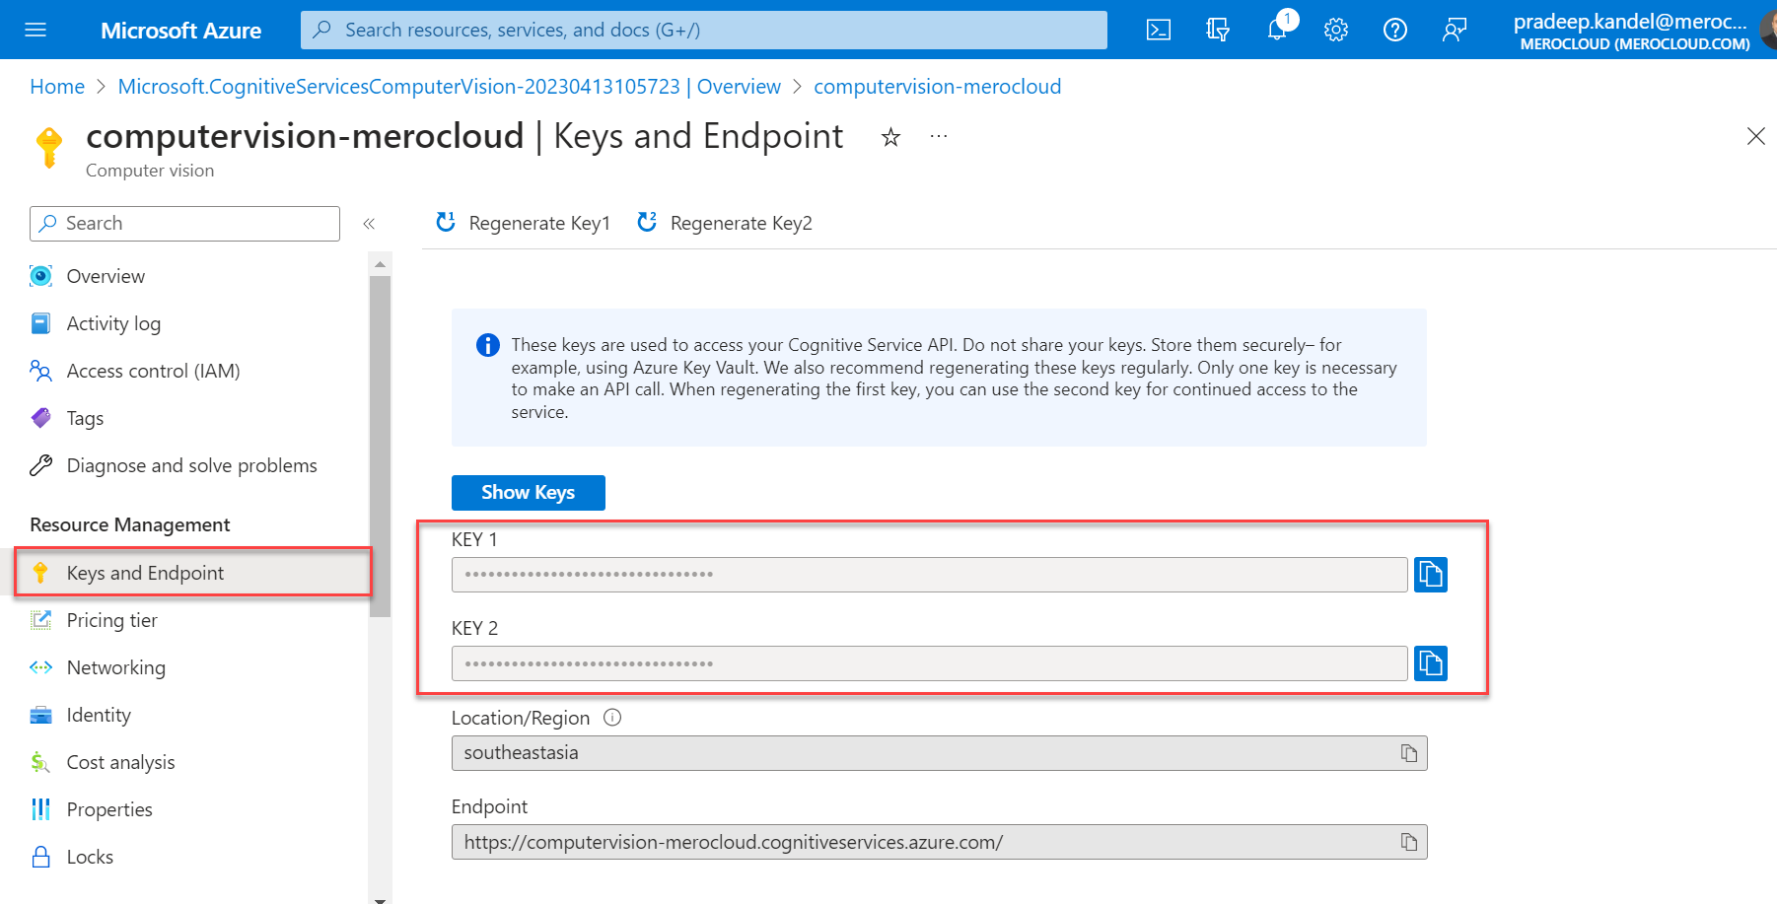Open the ellipsis menu next to the page title
This screenshot has width=1777, height=904.
pos(938,136)
